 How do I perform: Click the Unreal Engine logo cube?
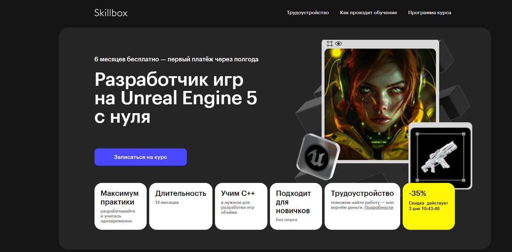[318, 157]
